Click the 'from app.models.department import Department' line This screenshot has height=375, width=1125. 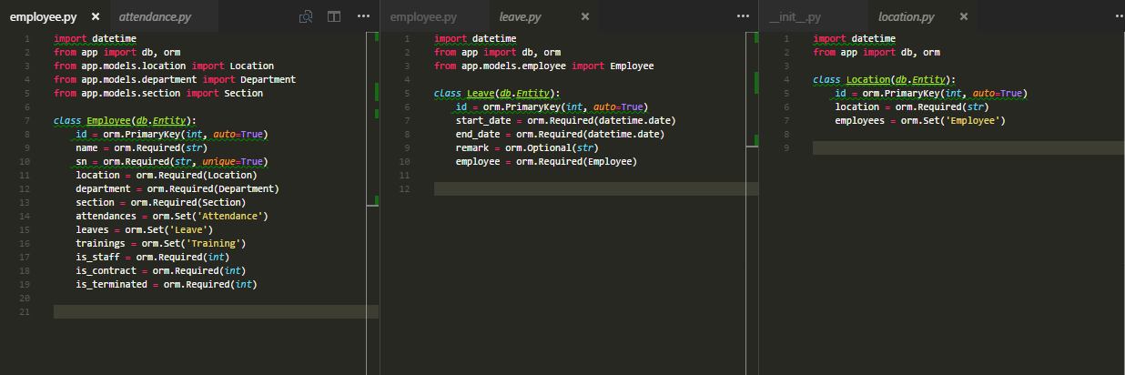tap(175, 79)
